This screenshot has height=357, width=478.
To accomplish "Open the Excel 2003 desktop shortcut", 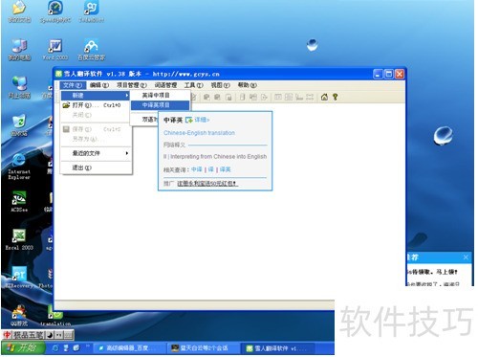I will pos(19,239).
